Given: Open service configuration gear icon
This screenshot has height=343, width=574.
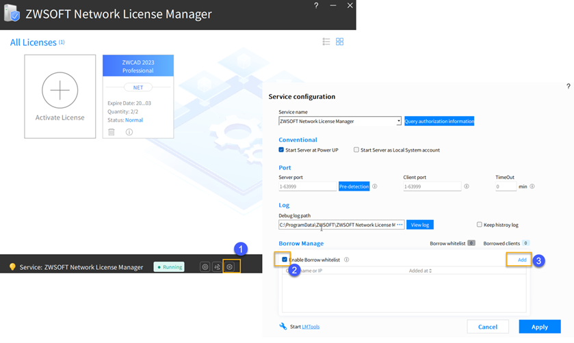Looking at the screenshot, I should click(x=231, y=266).
